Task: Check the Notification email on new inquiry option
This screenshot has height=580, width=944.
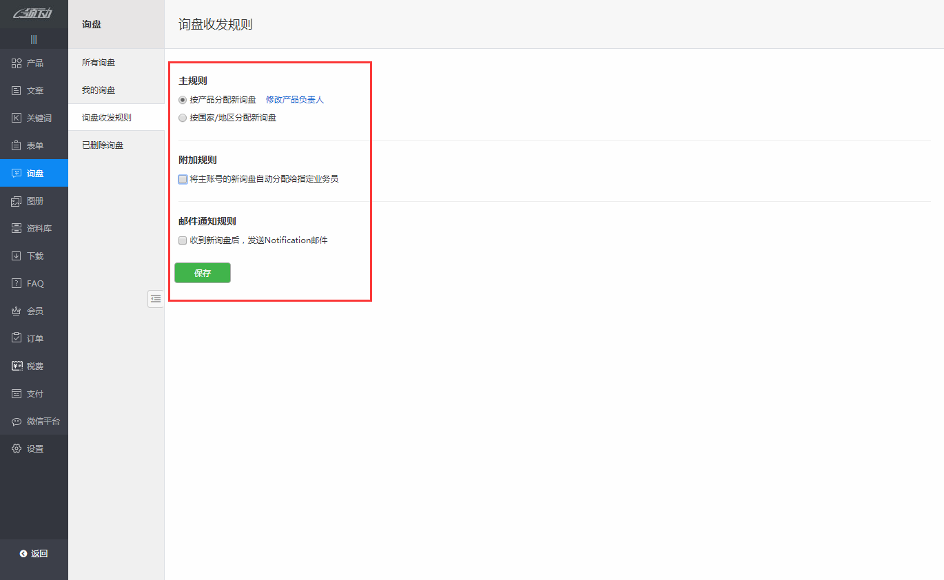Action: coord(182,240)
